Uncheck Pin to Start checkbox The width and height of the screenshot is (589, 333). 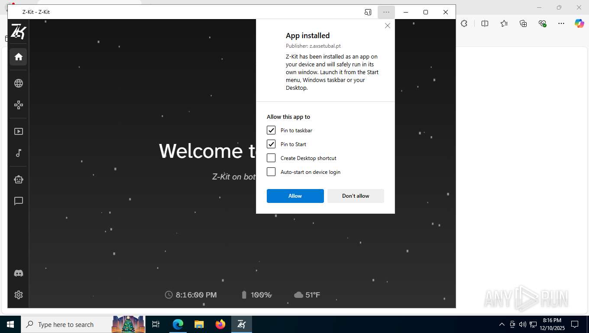271,144
